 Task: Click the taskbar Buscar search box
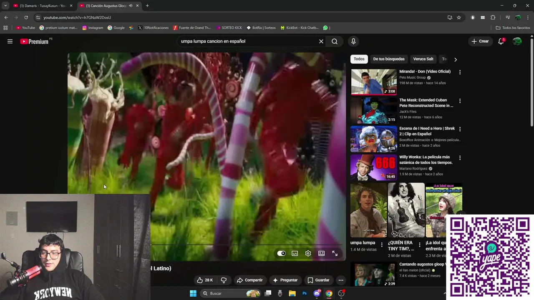(230, 293)
